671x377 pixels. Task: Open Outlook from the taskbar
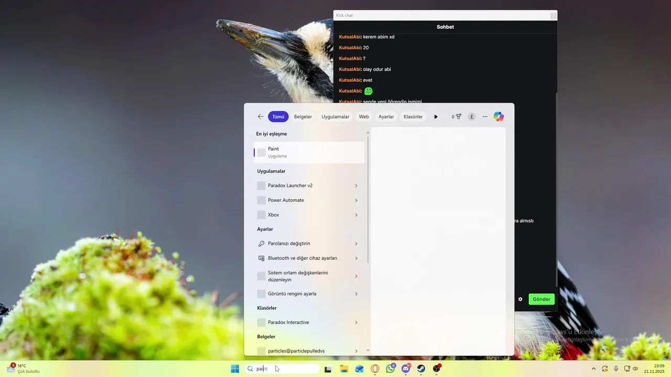360,369
